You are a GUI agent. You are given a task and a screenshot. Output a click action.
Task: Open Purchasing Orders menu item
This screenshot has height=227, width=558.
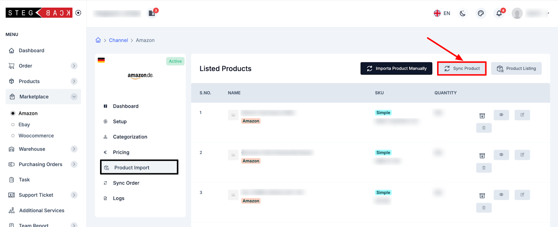[40, 164]
